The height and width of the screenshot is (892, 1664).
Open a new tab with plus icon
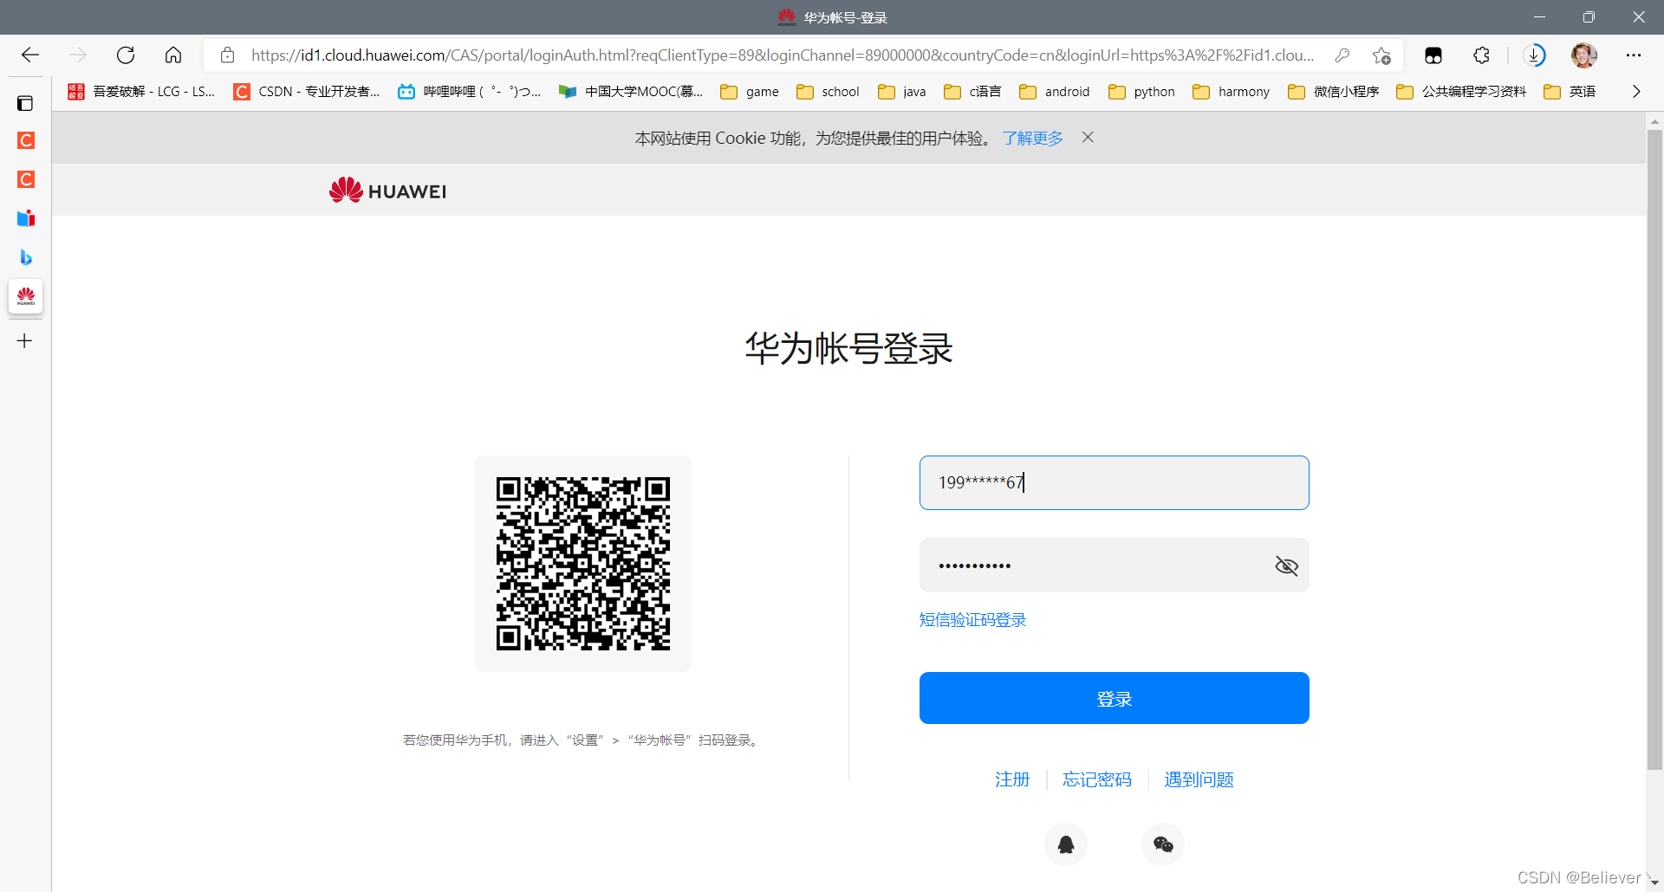click(x=25, y=341)
